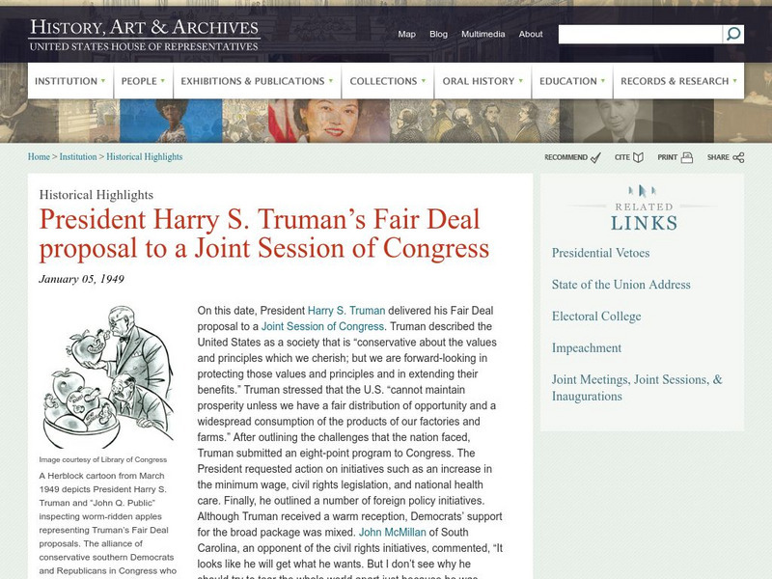772x579 pixels.
Task: Click the Recommend checkmark icon
Action: pos(595,157)
